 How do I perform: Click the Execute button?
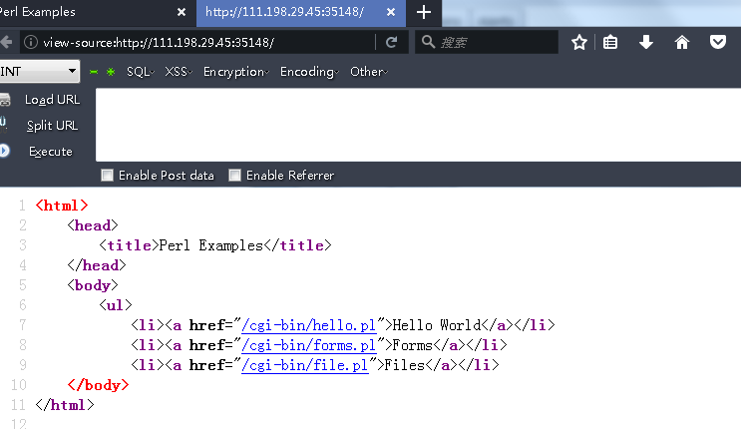pyautogui.click(x=50, y=152)
